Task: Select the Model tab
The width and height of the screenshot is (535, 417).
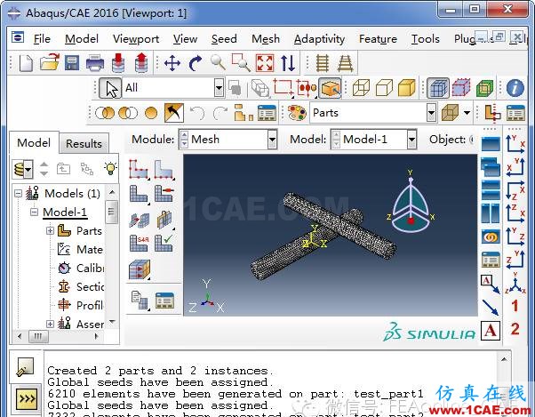Action: coord(34,142)
